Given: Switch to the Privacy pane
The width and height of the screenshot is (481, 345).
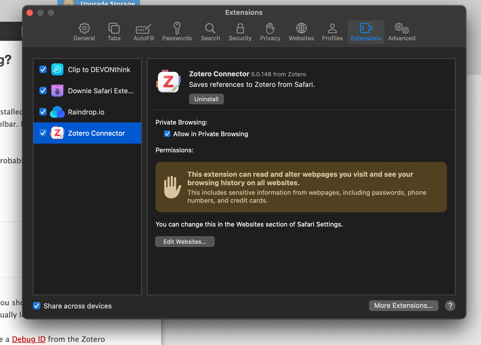Looking at the screenshot, I should click(x=270, y=32).
